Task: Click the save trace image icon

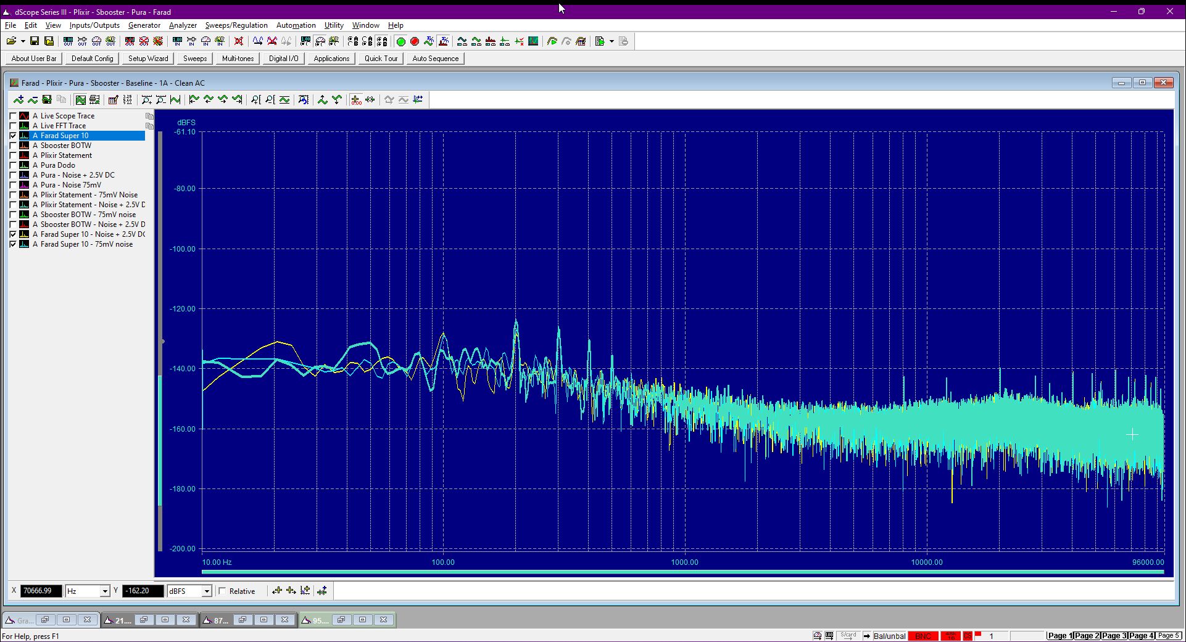Action: click(x=47, y=100)
